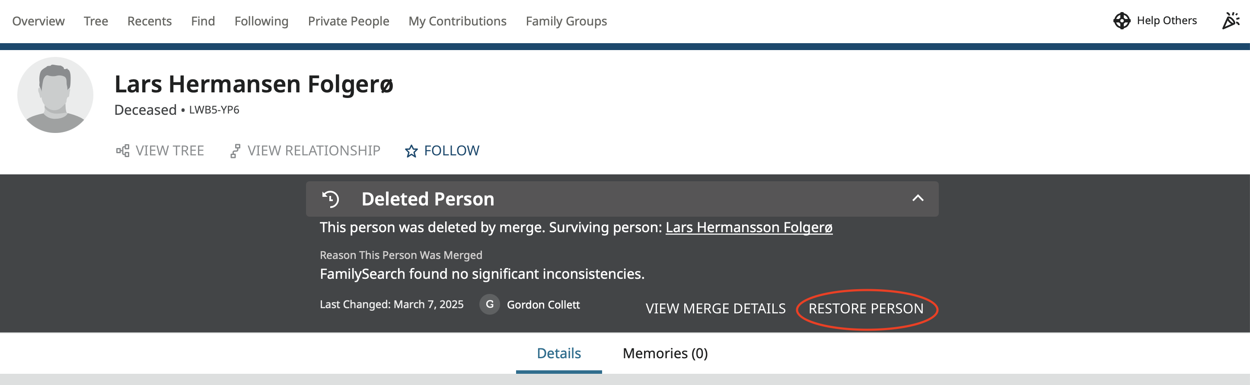Click the Deleted Person history clock icon
The image size is (1250, 385).
331,199
